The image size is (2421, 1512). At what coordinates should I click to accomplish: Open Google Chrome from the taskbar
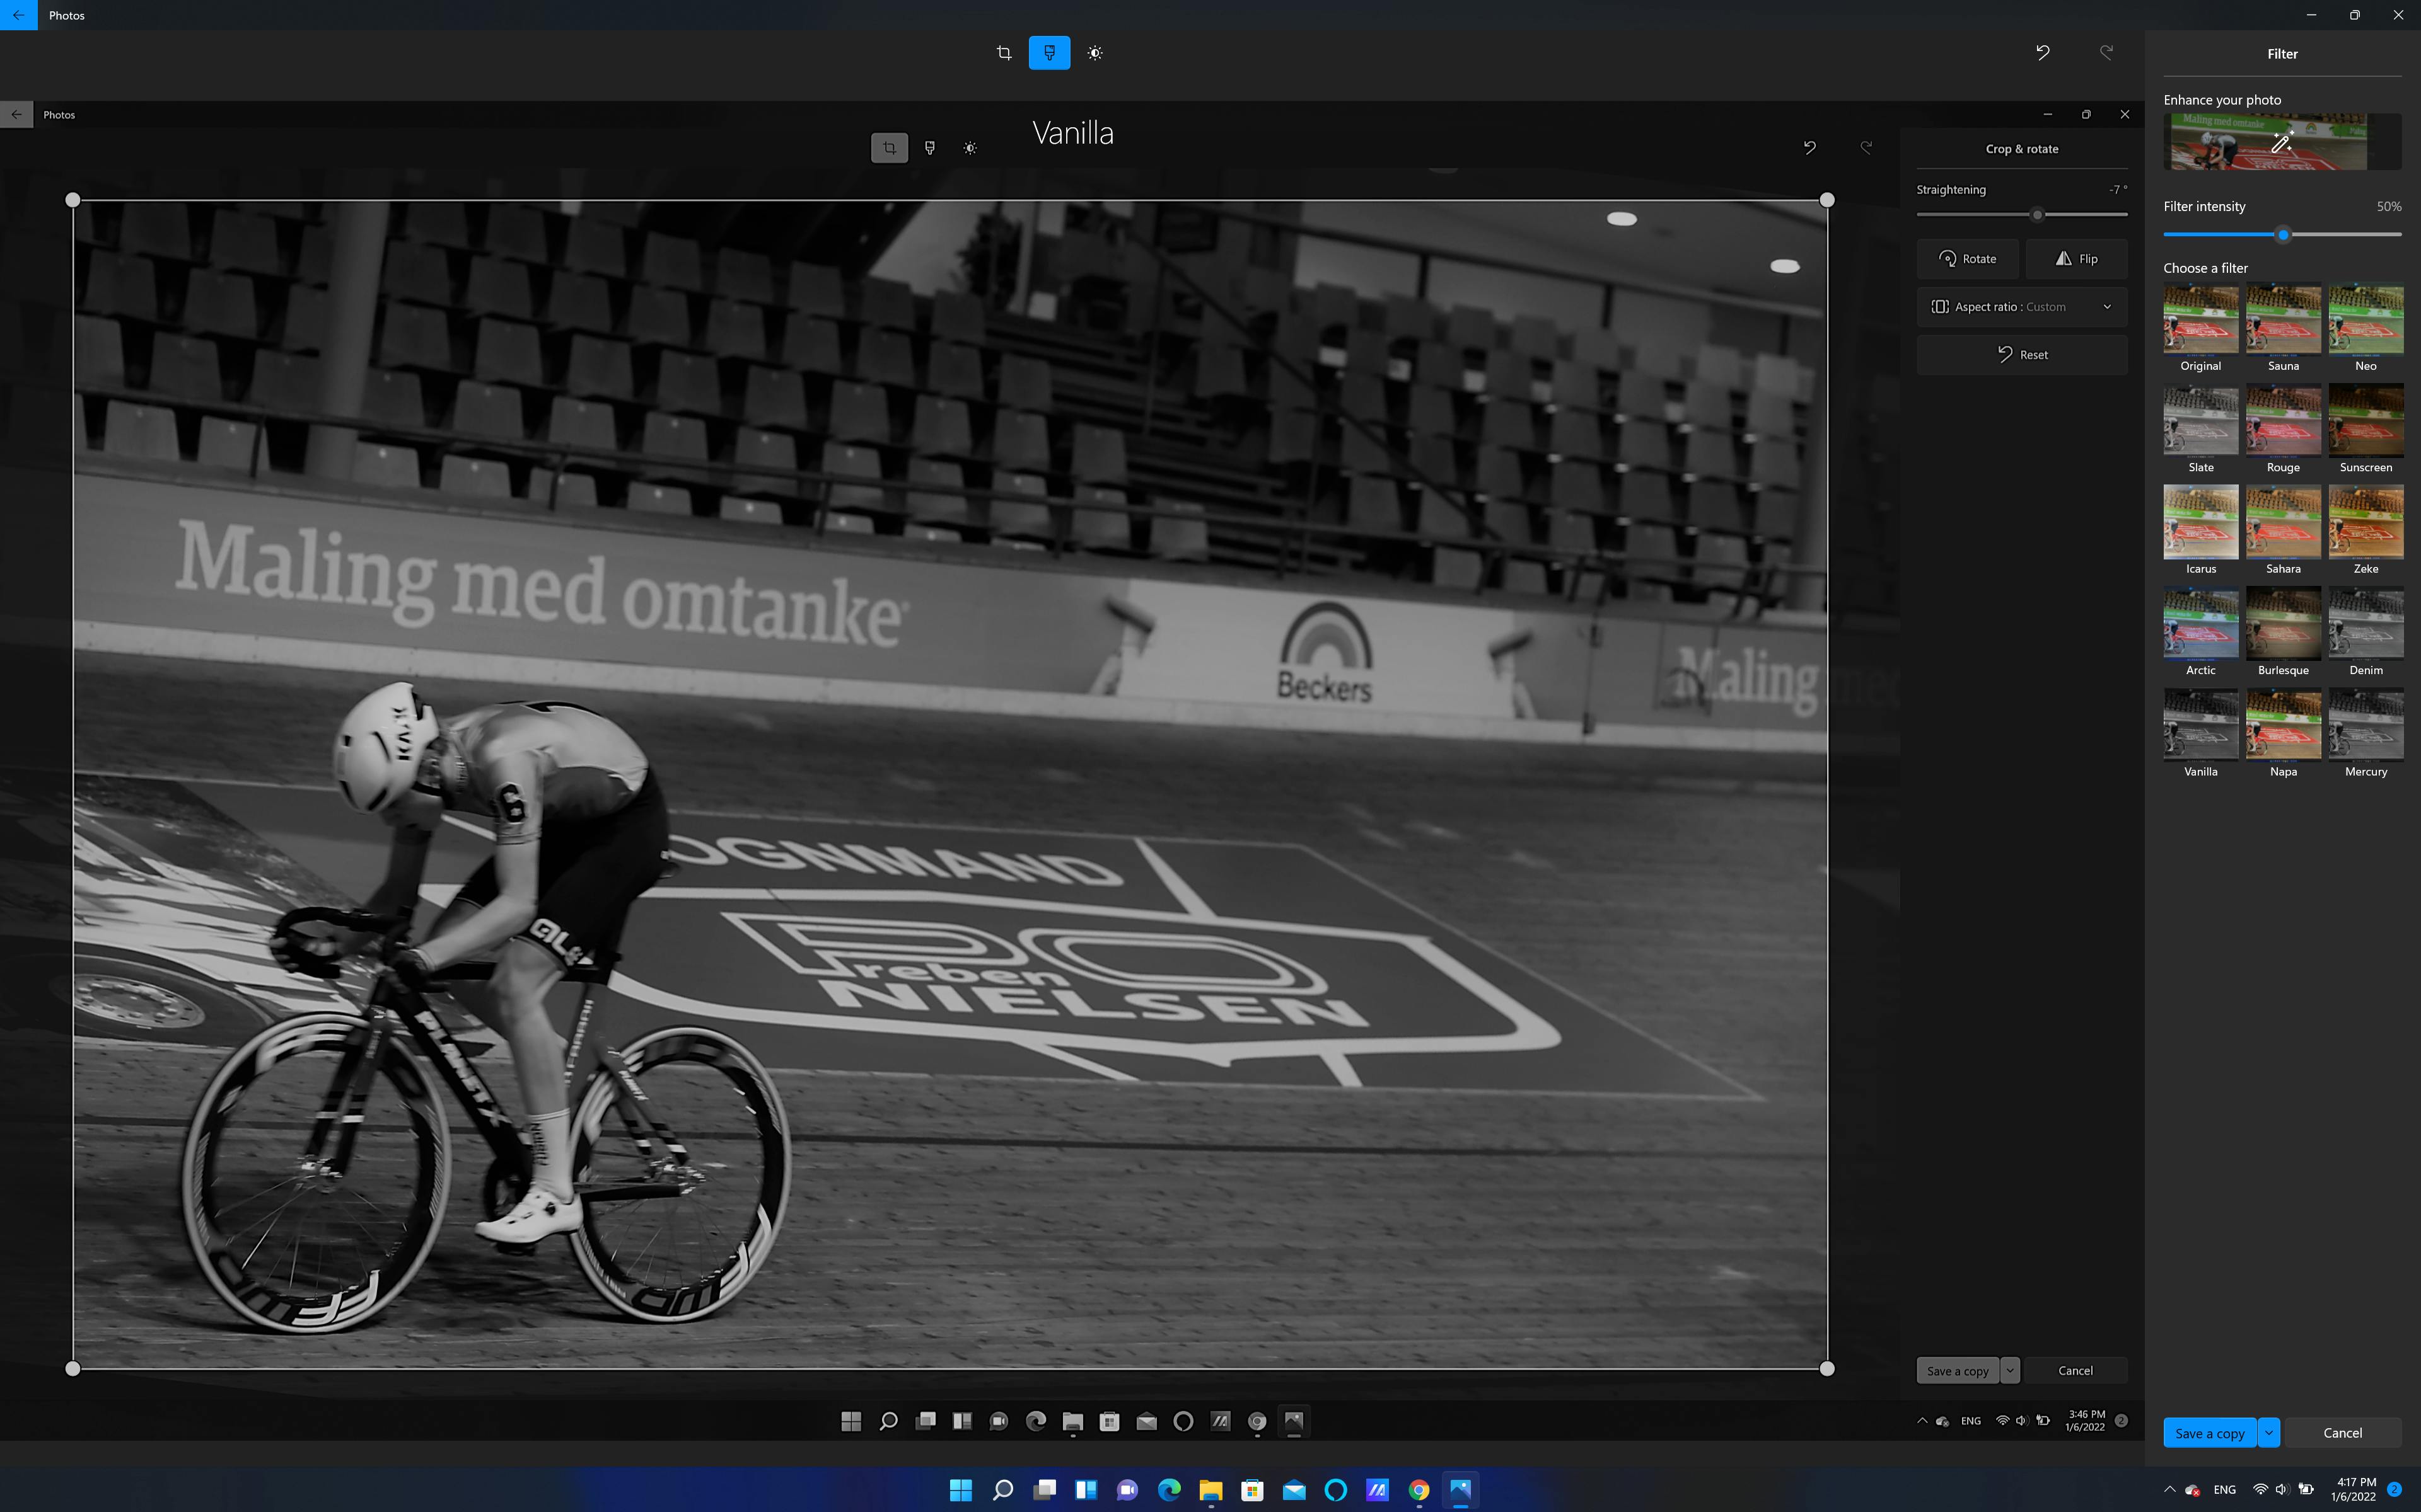click(x=1419, y=1490)
